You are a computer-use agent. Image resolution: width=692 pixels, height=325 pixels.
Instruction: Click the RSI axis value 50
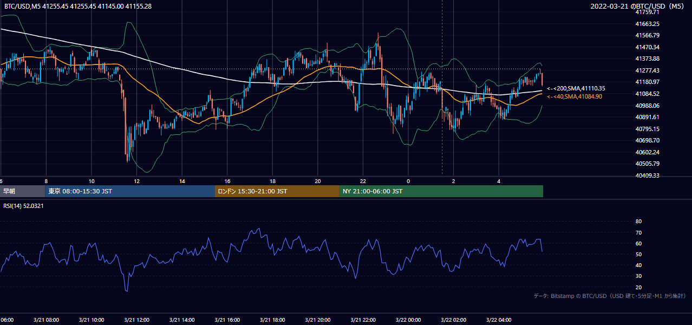coord(638,254)
